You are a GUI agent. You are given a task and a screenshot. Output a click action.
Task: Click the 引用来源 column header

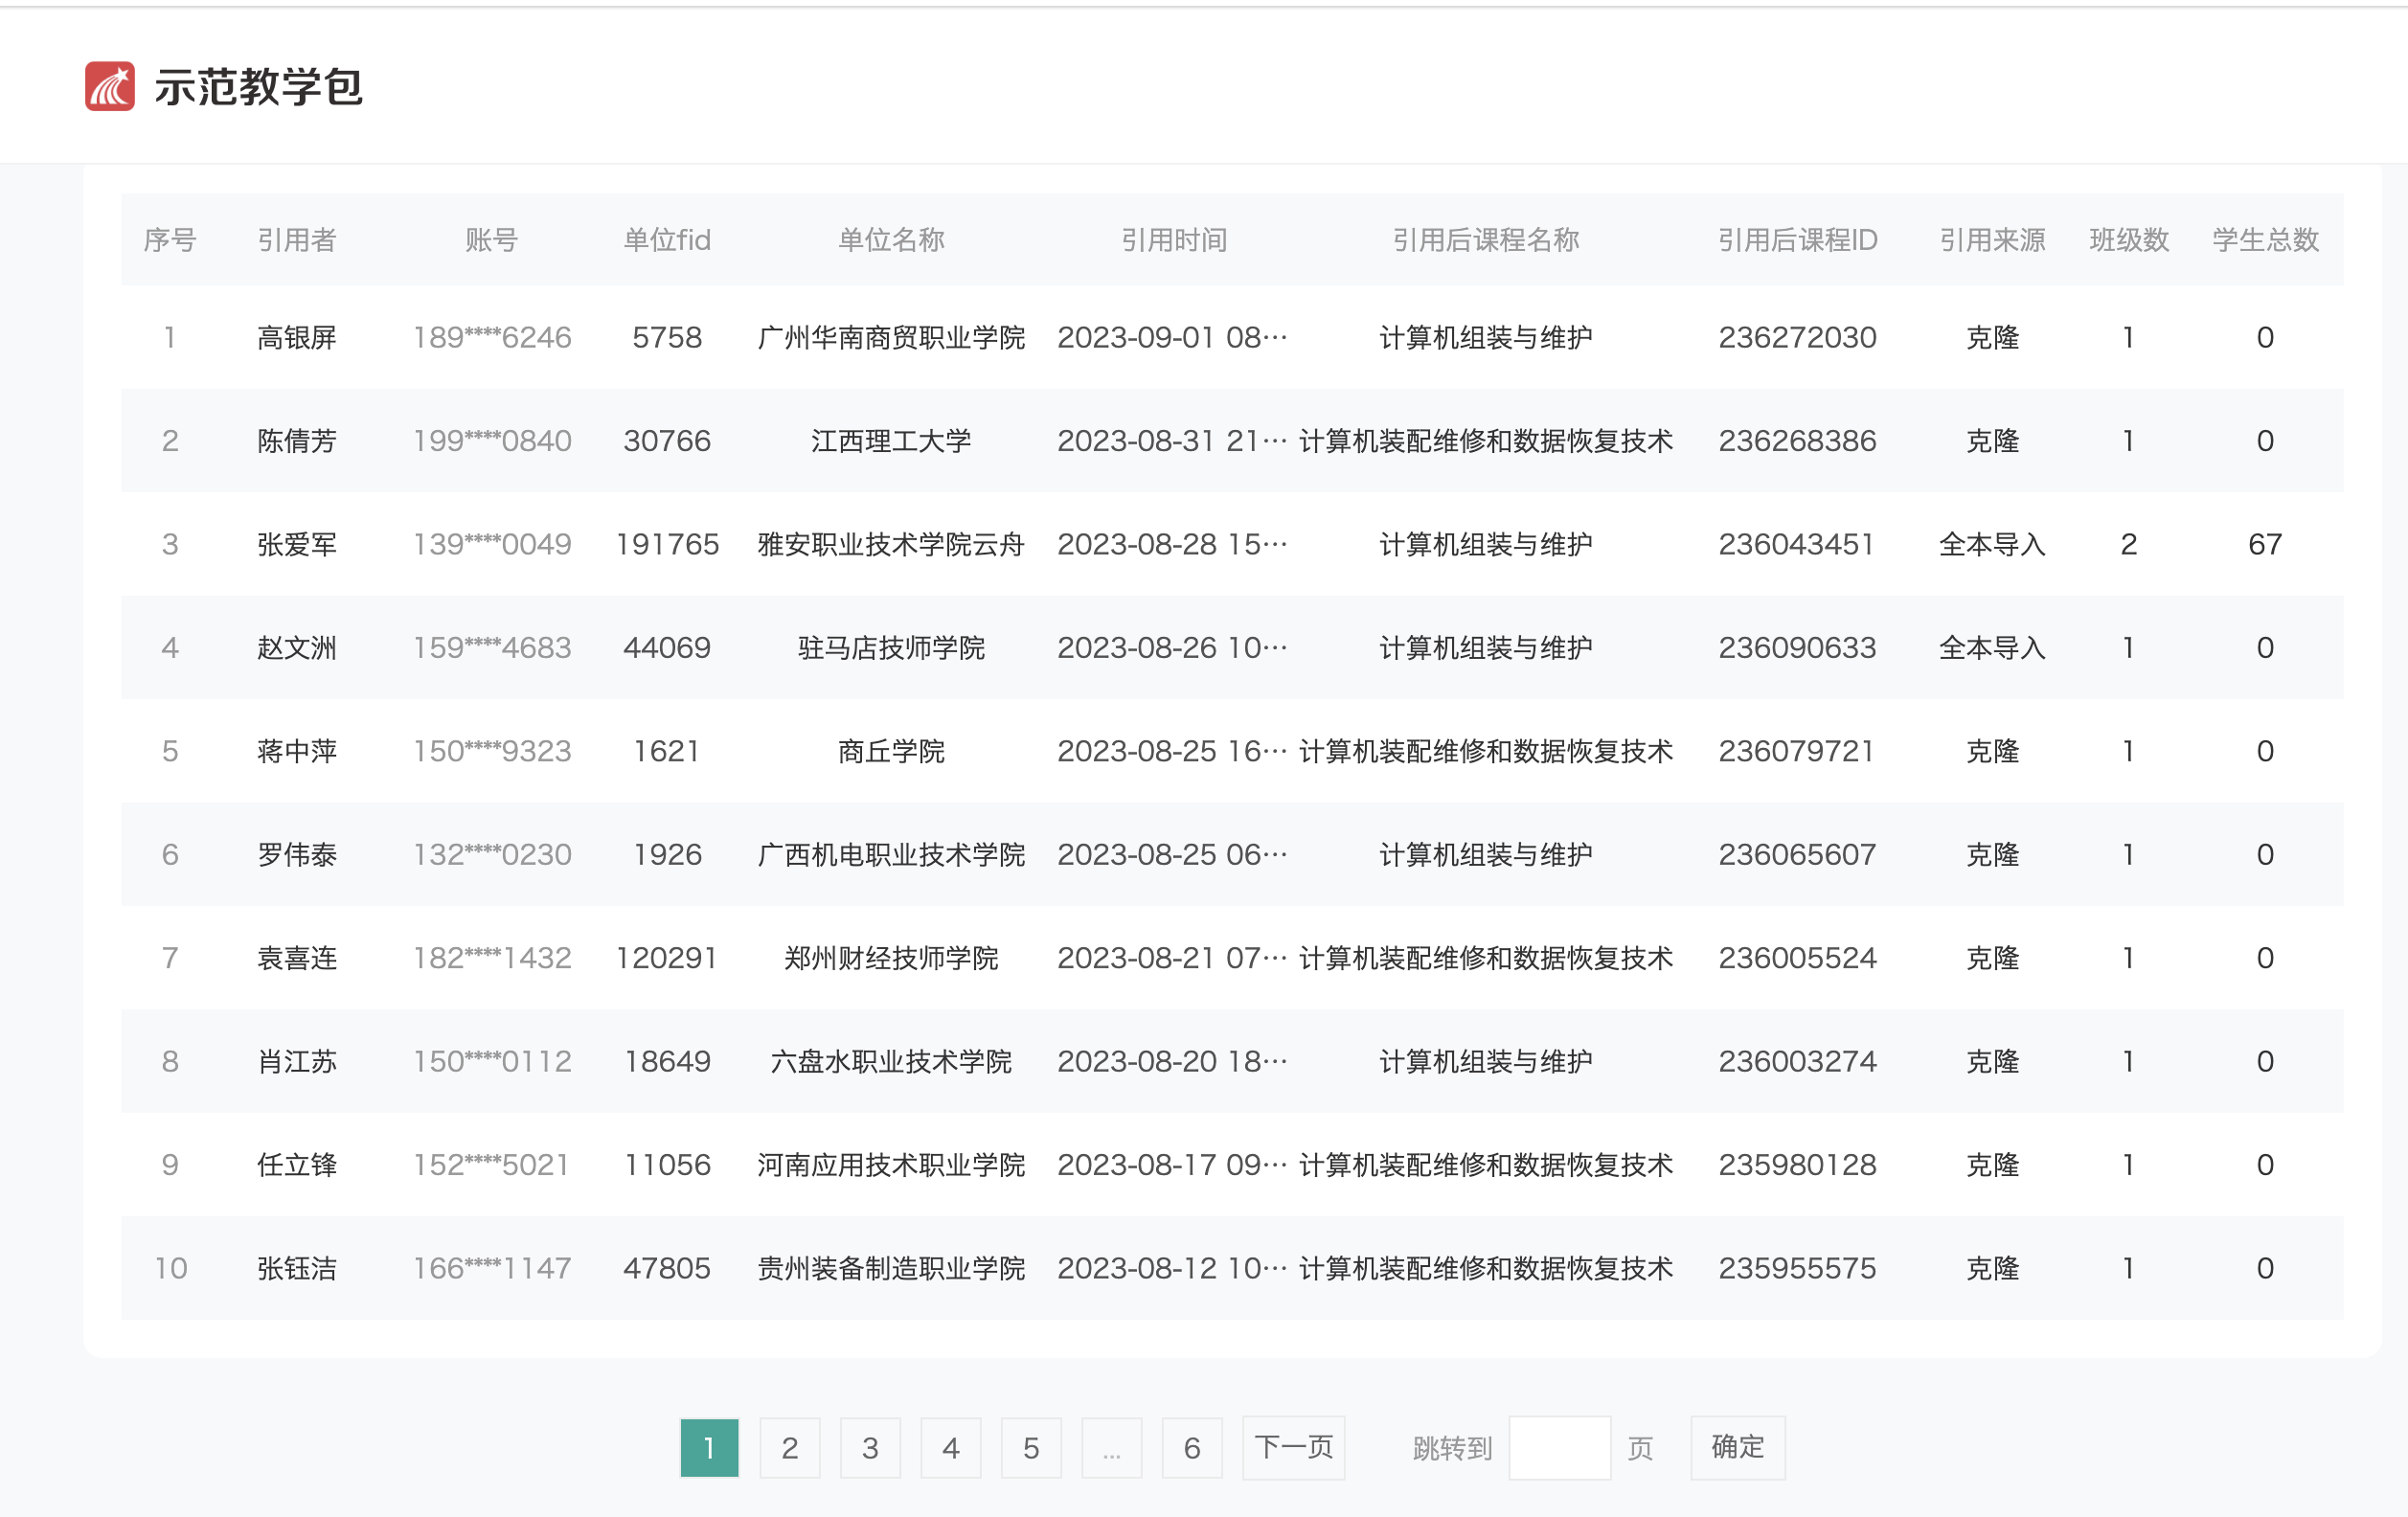tap(1992, 240)
